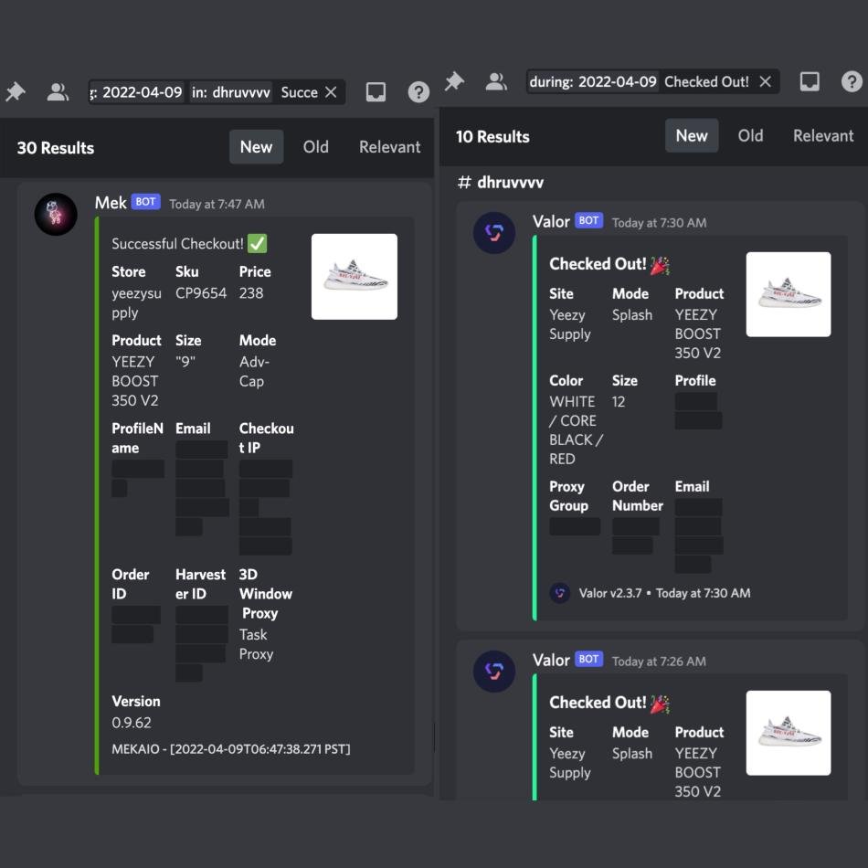Open the Yeezy thumbnail in 7:30 AM Valor embed
The height and width of the screenshot is (868, 868).
coord(789,294)
